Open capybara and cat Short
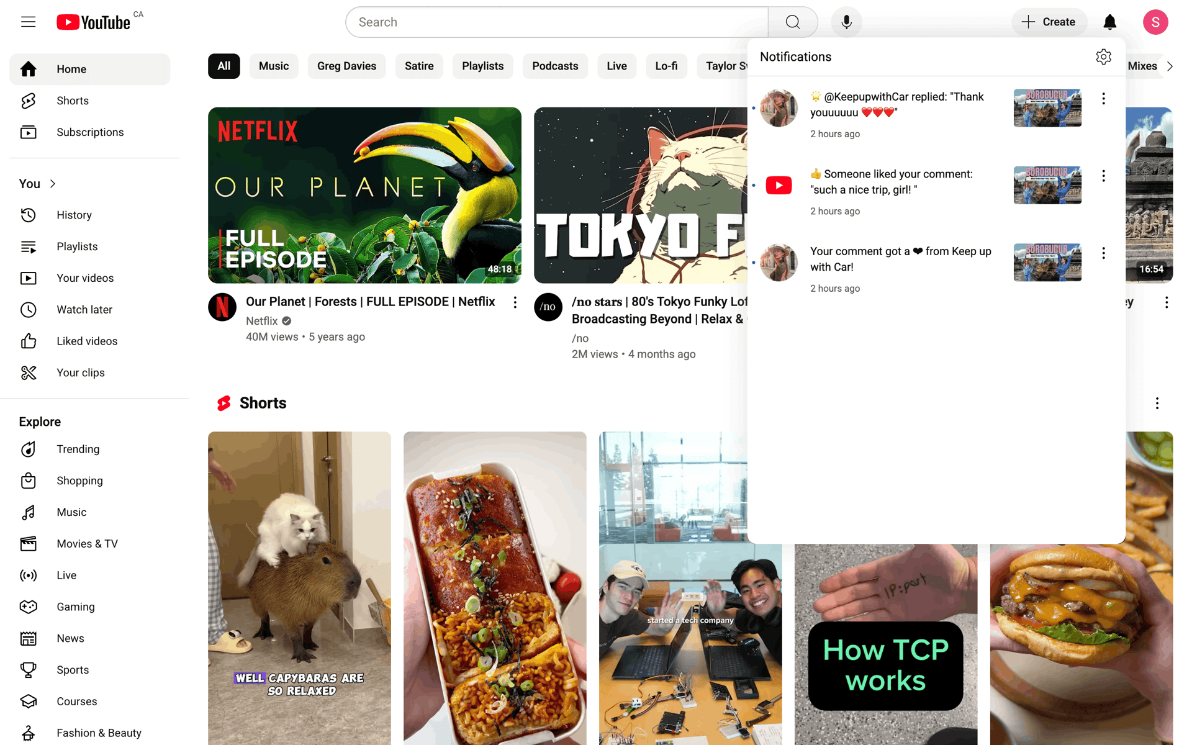This screenshot has height=745, width=1192. pyautogui.click(x=299, y=588)
